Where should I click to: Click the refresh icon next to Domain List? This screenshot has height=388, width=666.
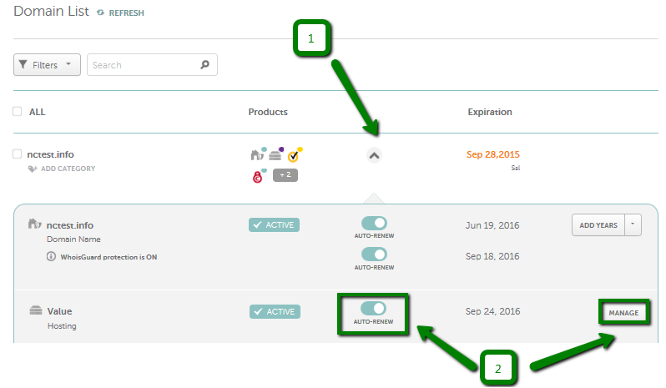100,13
